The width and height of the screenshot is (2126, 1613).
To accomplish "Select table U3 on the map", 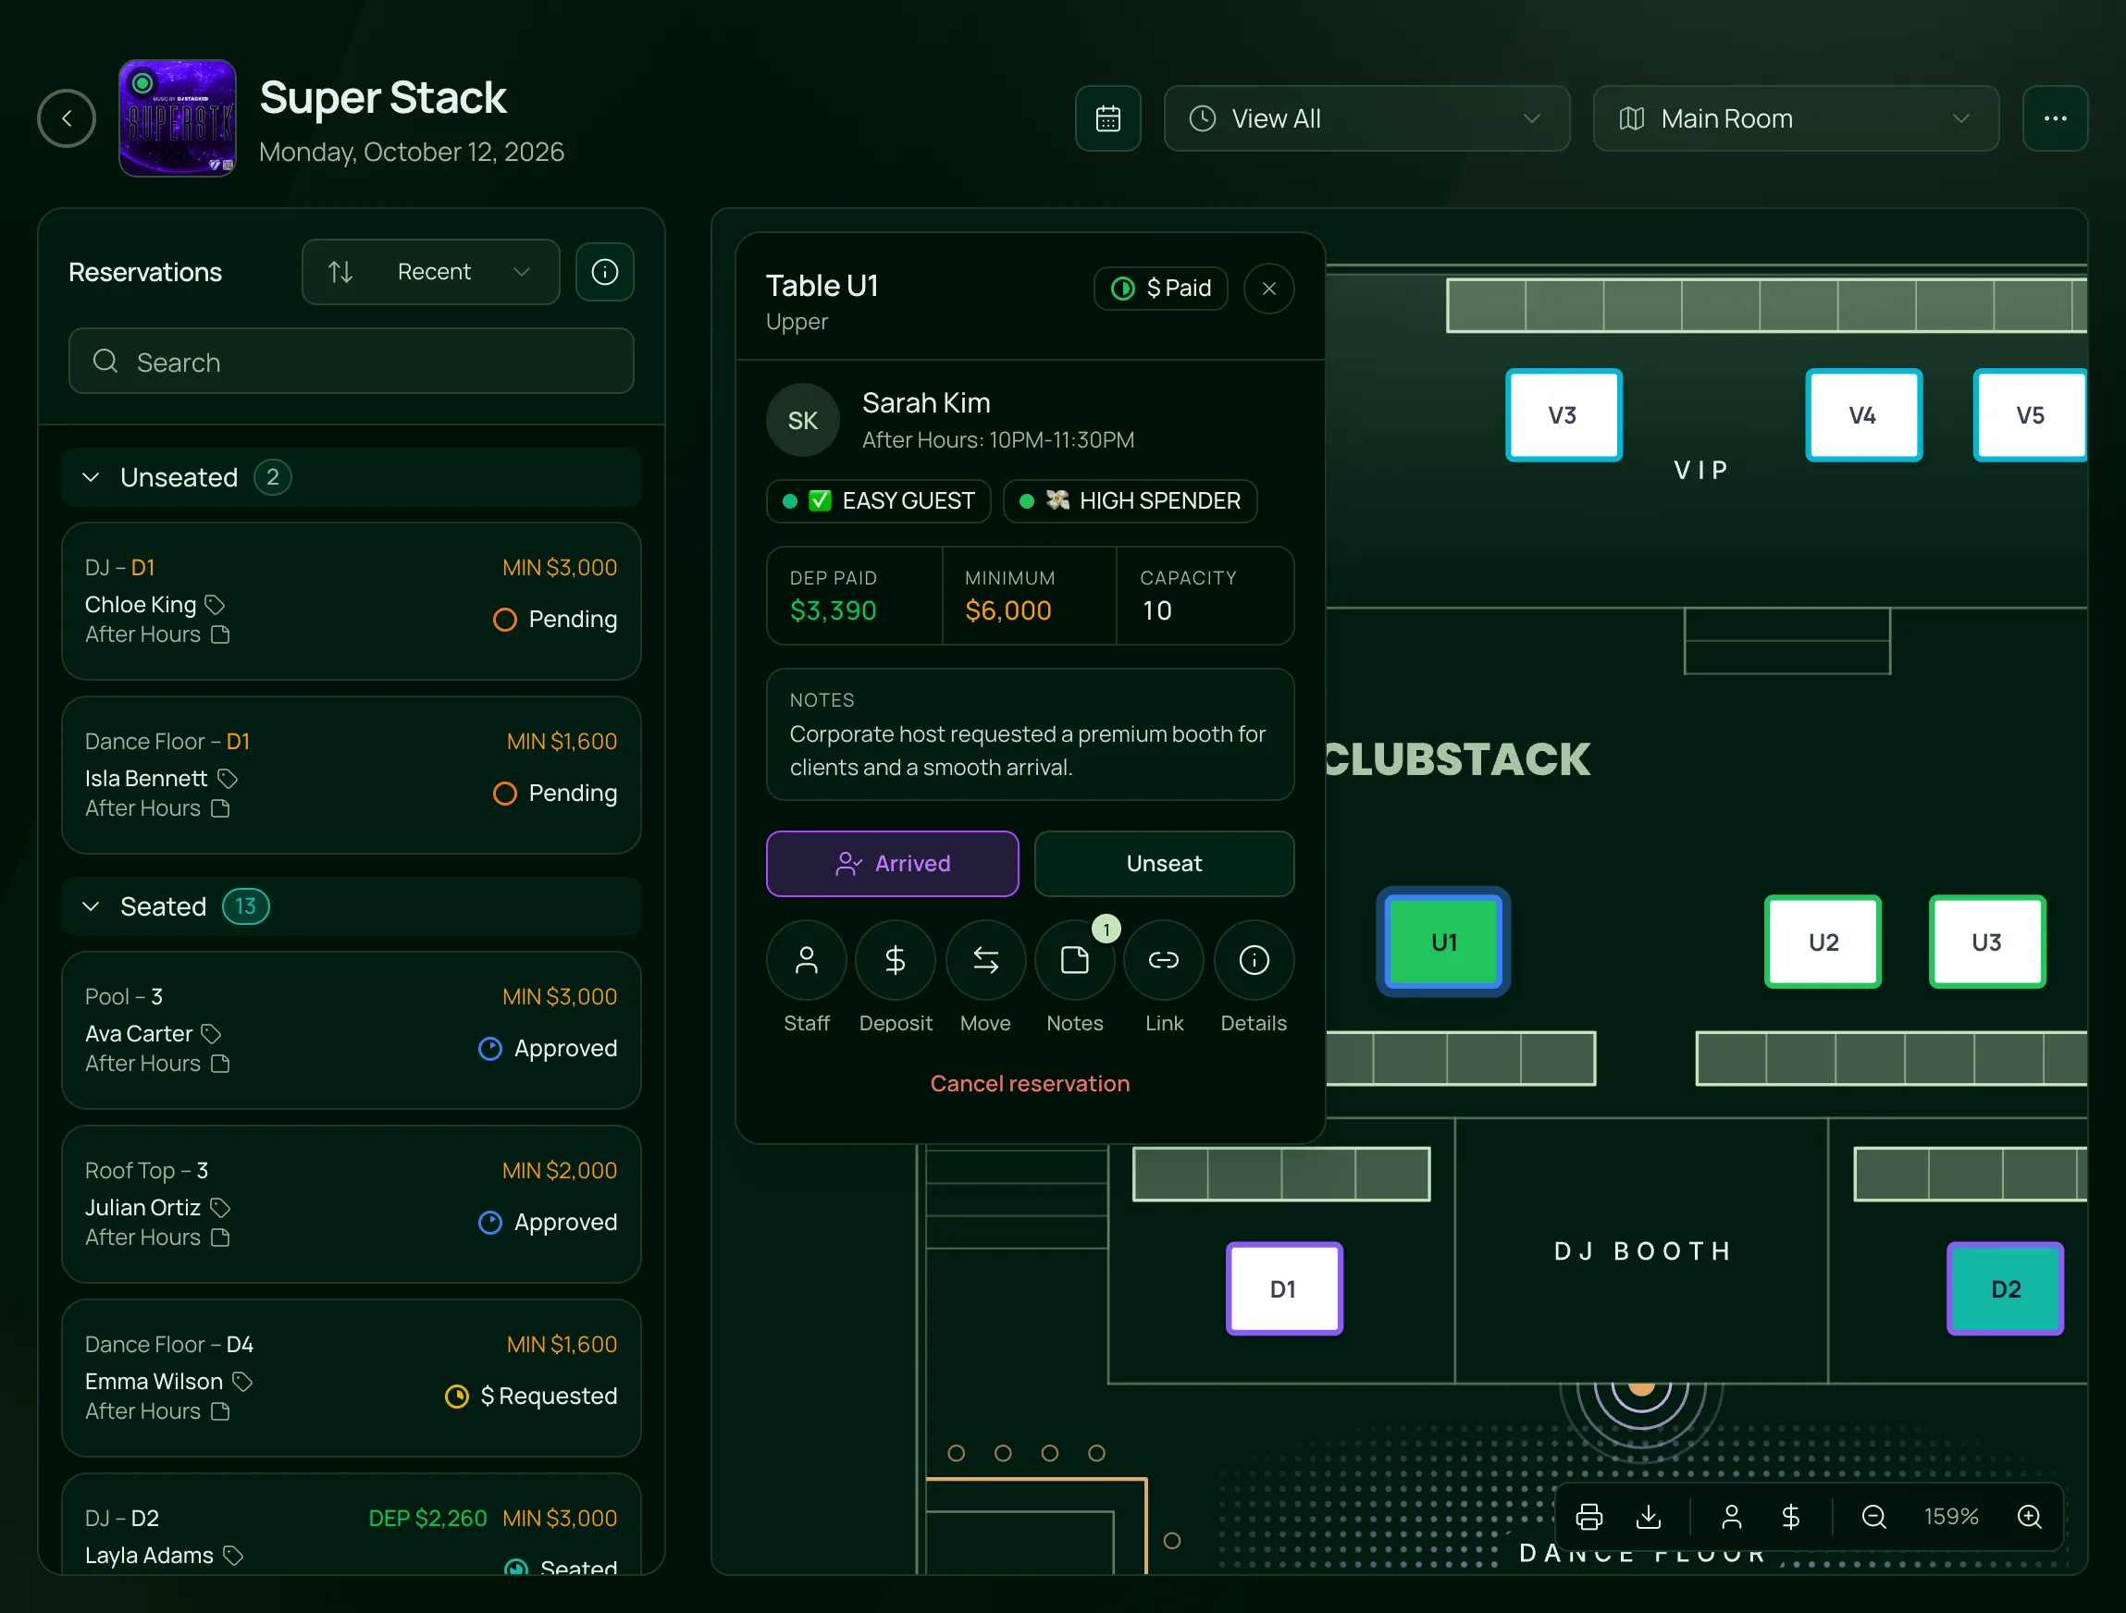I will coord(1986,942).
